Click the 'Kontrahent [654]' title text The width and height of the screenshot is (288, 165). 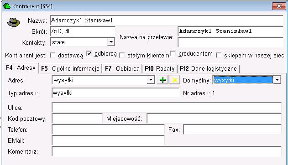point(32,6)
